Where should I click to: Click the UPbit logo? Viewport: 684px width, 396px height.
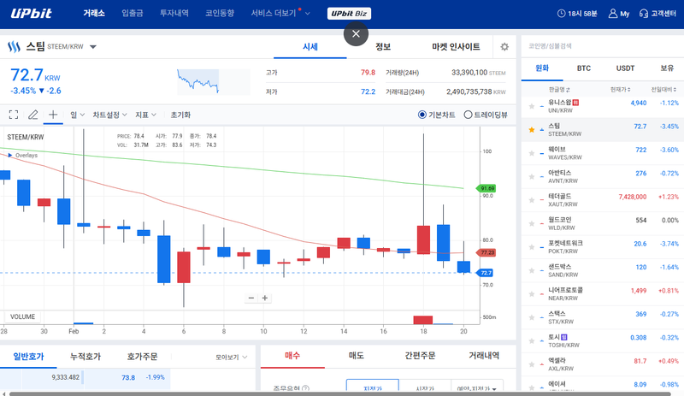click(x=33, y=14)
